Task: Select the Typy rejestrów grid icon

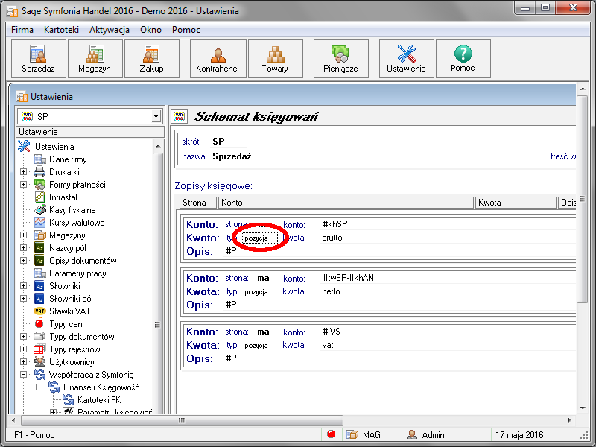Action: 39,349
